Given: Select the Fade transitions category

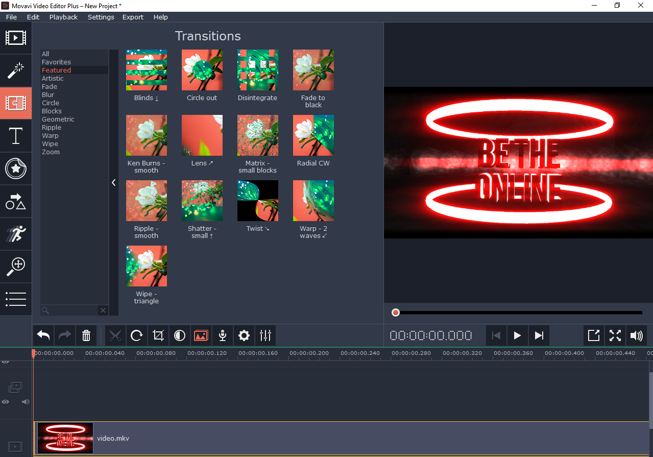Looking at the screenshot, I should pos(49,86).
